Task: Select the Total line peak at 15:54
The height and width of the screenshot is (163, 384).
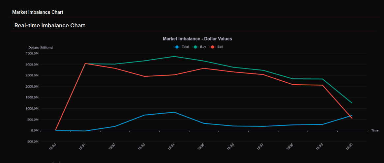Action: click(x=174, y=112)
